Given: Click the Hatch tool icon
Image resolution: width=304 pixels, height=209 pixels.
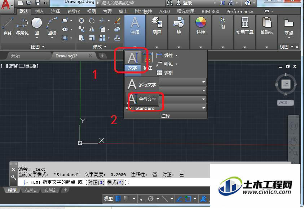Looking at the screenshot, I should 65,38.
